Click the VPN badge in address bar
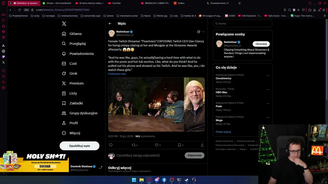 coord(26,10)
